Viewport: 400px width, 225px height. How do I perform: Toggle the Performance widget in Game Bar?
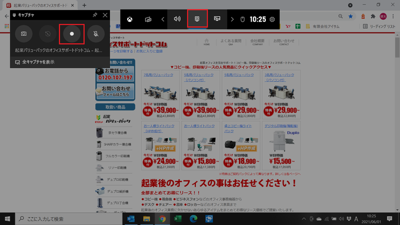point(217,19)
